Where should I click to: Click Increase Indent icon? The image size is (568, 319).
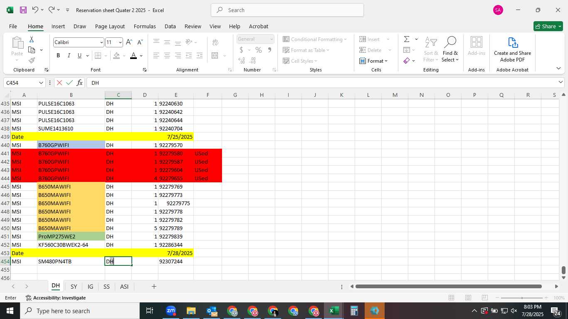pos(200,56)
